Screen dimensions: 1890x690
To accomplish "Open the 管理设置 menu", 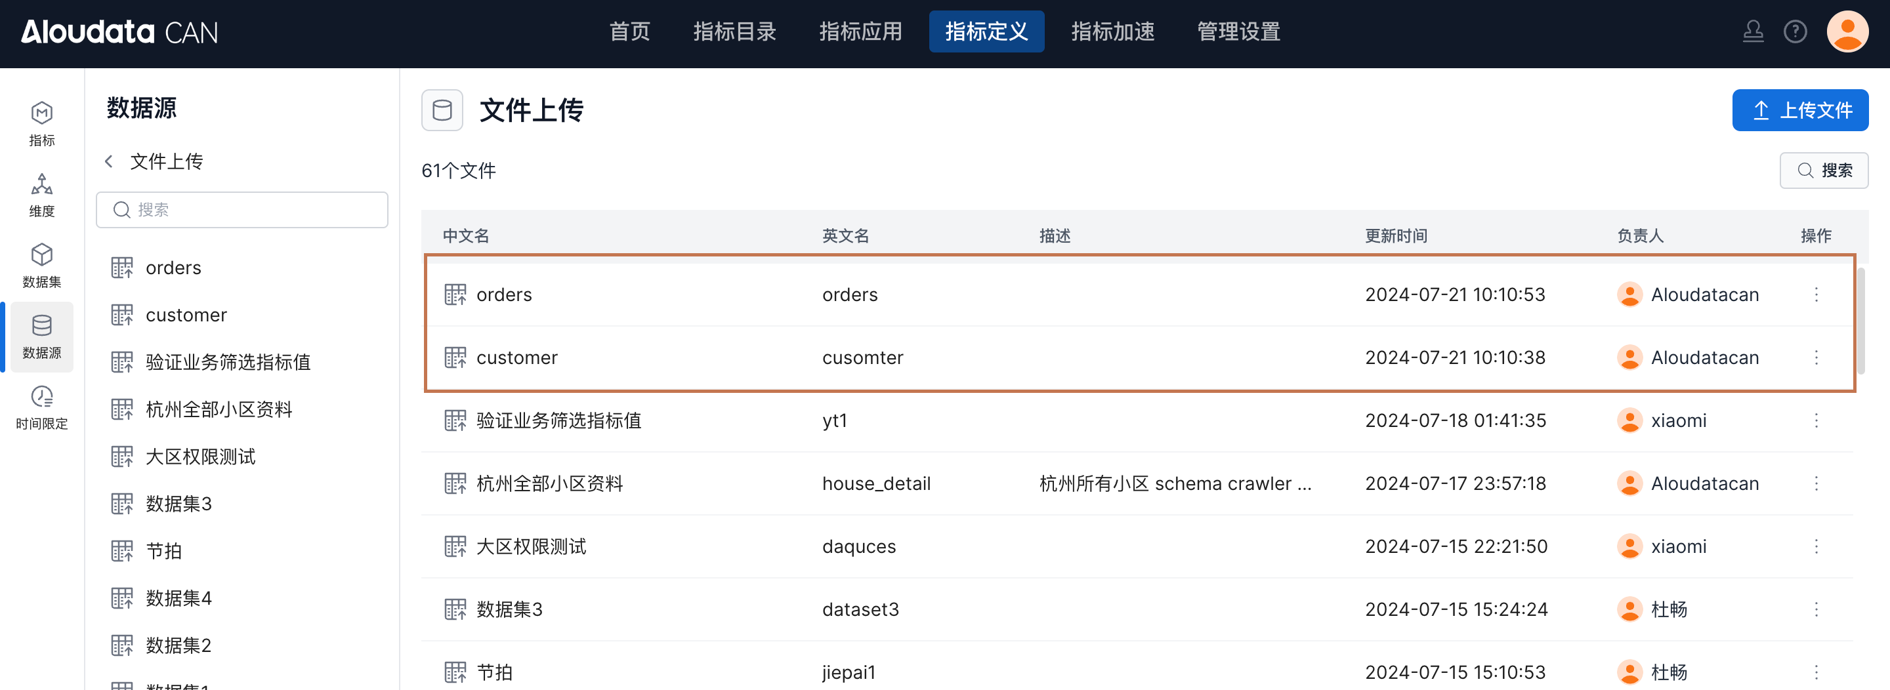I will coord(1238,31).
